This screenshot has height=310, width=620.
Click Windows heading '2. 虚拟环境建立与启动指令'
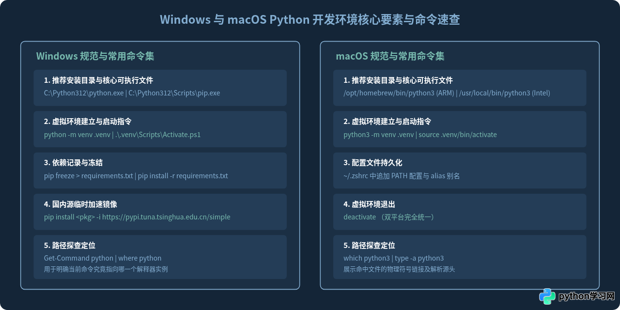(88, 122)
